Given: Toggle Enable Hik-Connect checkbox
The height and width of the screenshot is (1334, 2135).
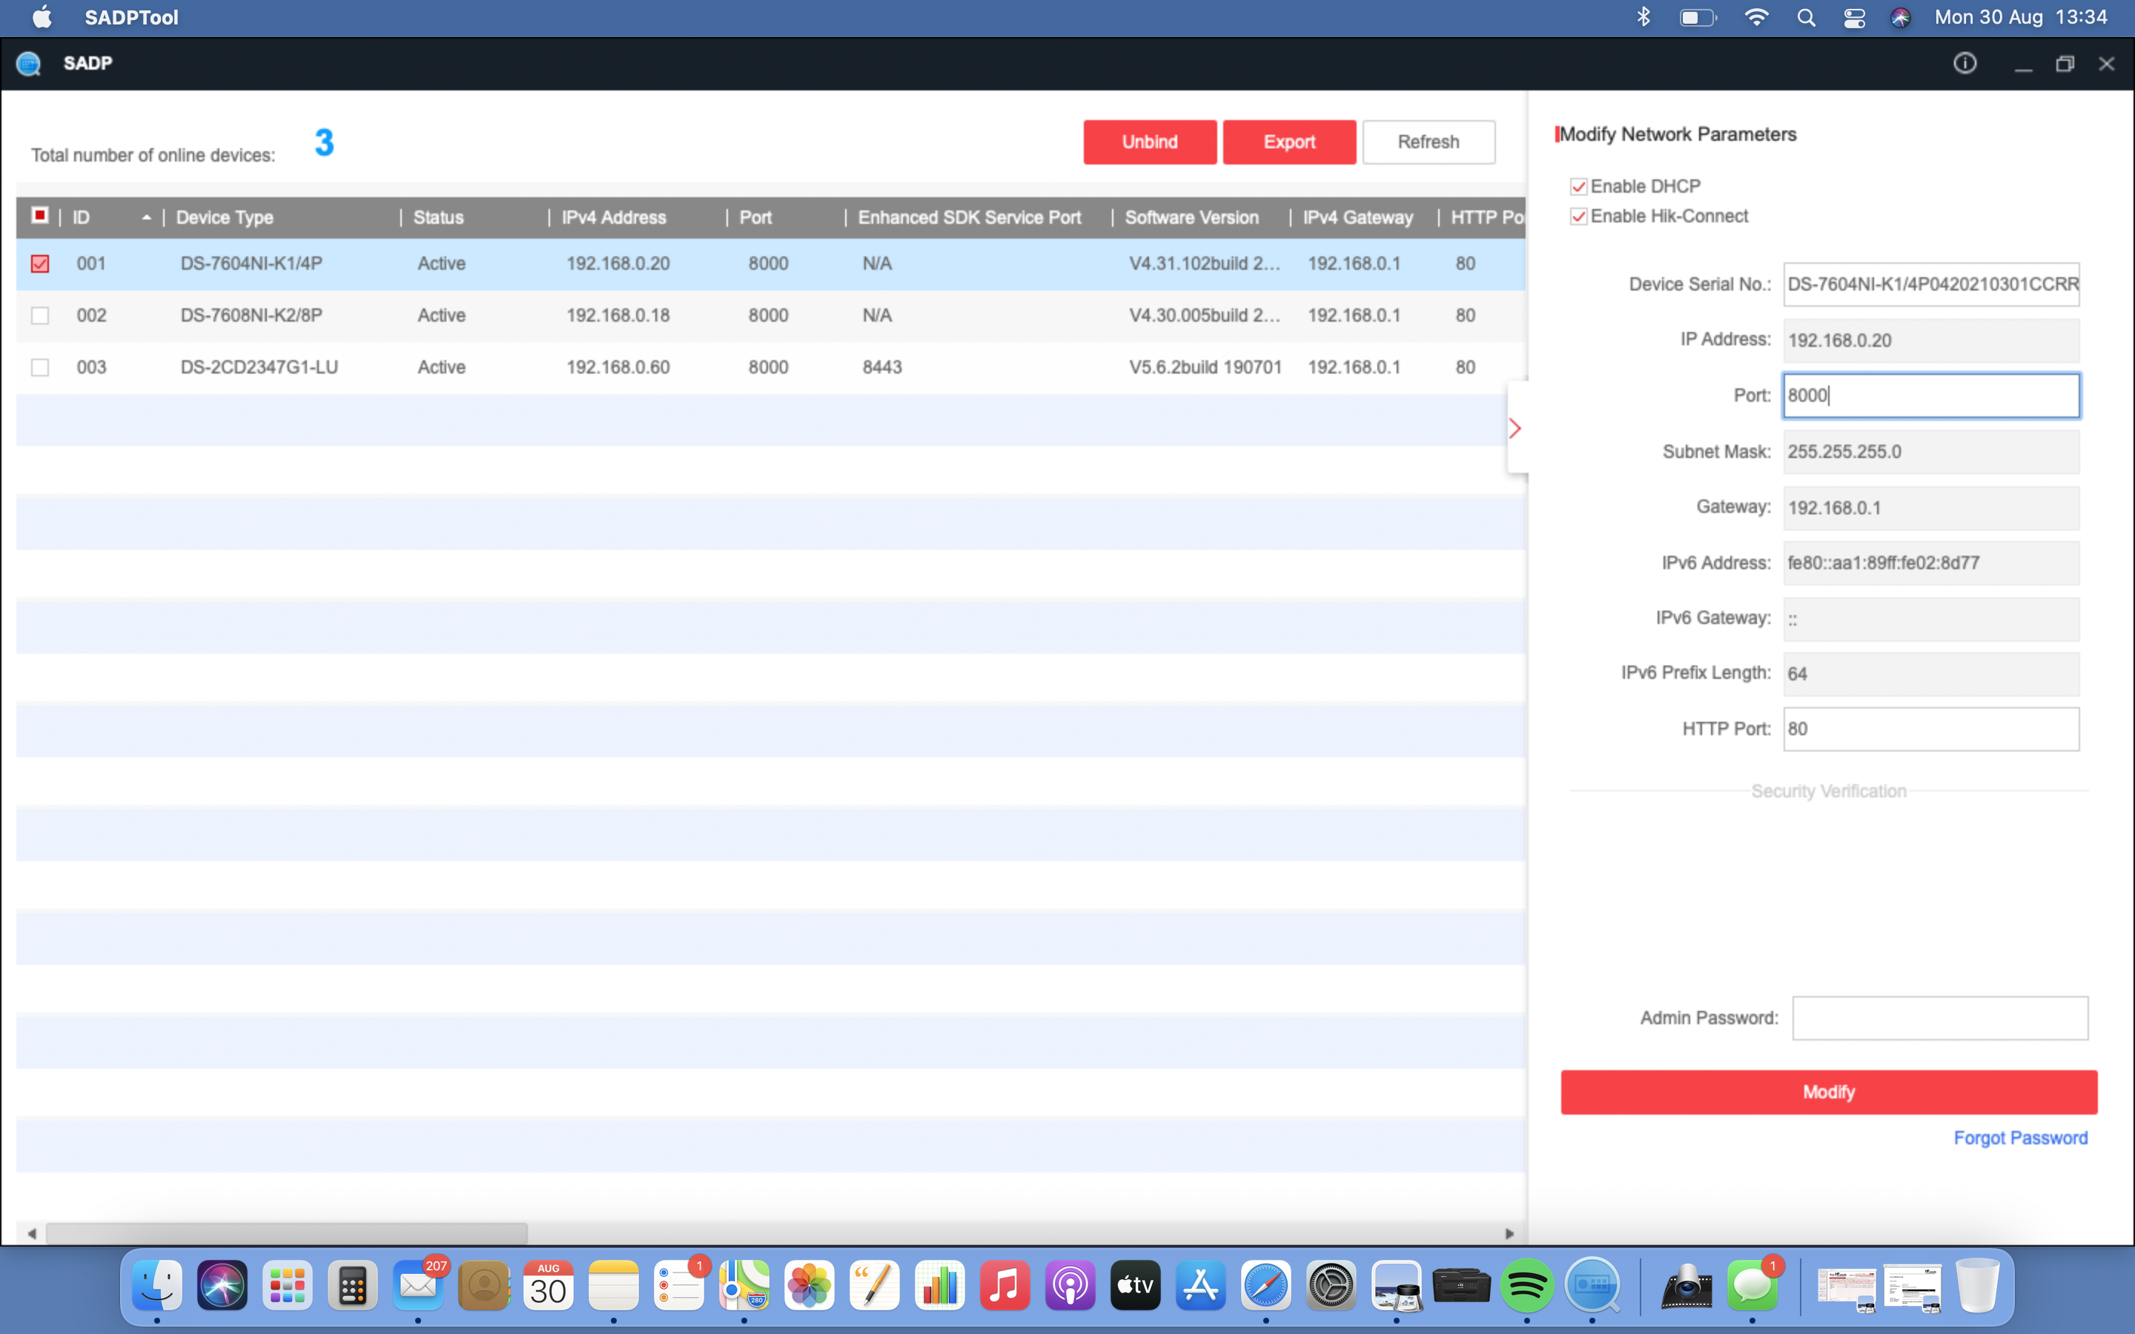Looking at the screenshot, I should click(1578, 216).
